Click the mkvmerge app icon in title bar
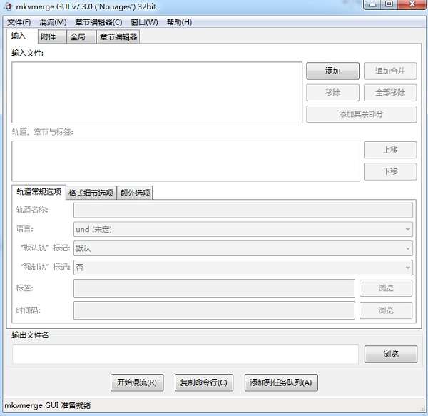428x416 pixels. [x=8, y=6]
